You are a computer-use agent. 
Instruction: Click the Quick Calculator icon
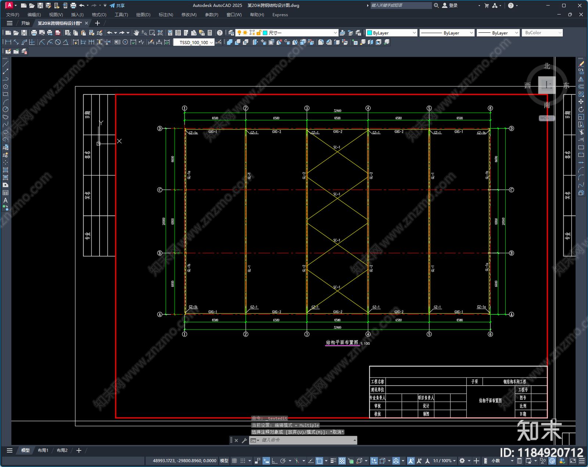pos(210,33)
